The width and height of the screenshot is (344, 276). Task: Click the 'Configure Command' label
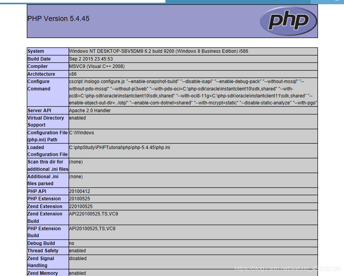coord(39,85)
